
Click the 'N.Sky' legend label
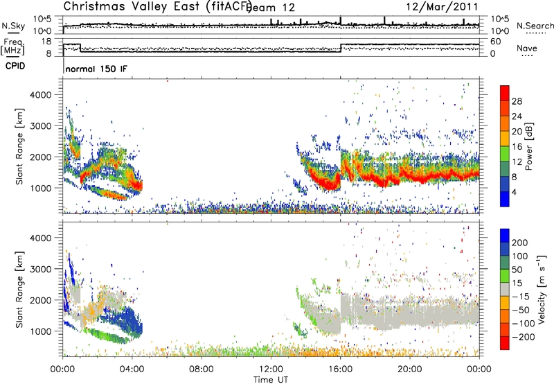pos(13,26)
